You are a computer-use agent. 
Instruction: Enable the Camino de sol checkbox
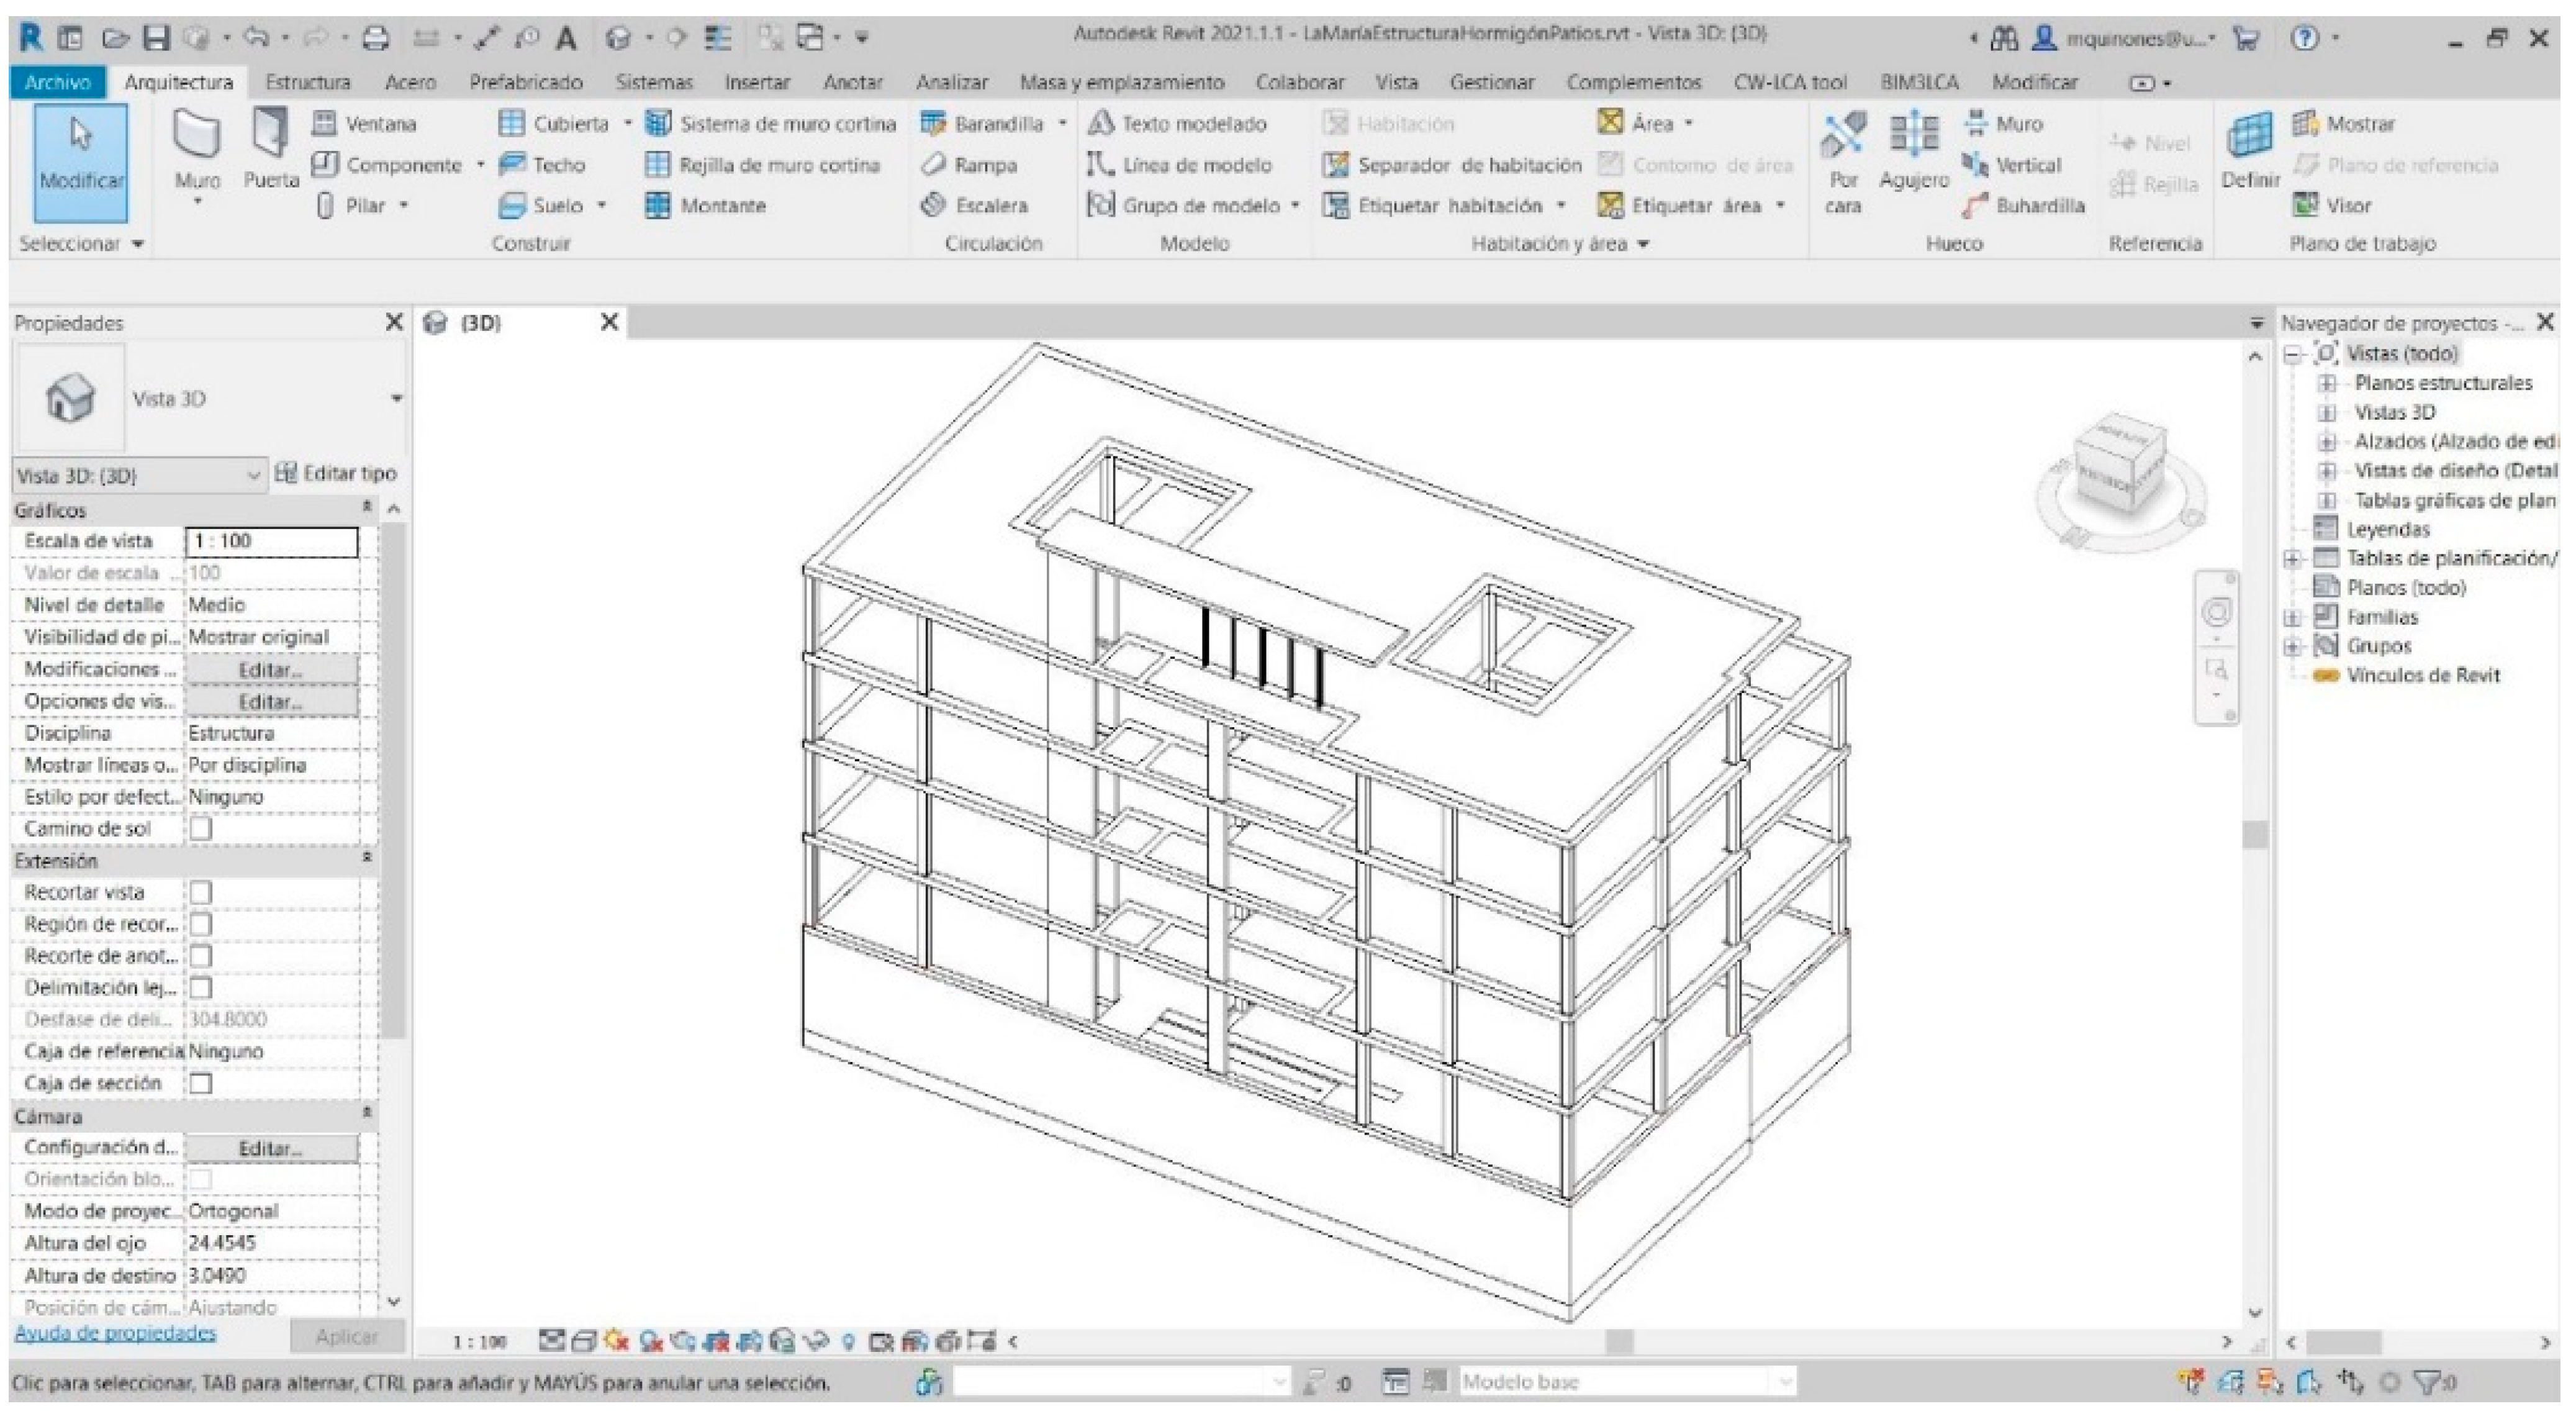pos(201,829)
